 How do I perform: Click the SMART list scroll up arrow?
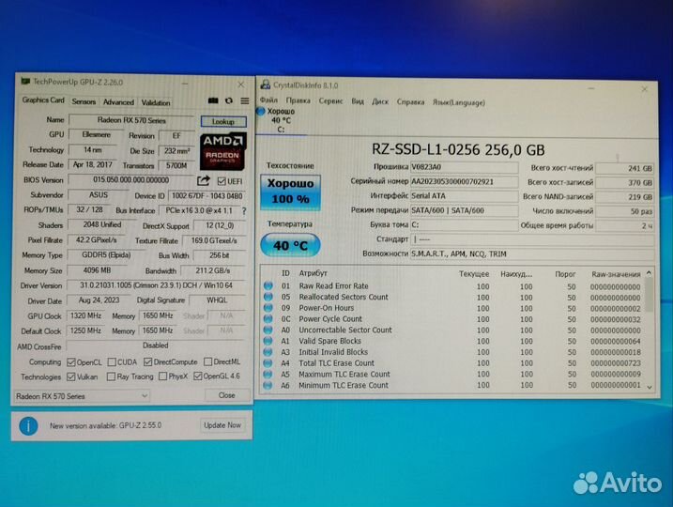649,273
